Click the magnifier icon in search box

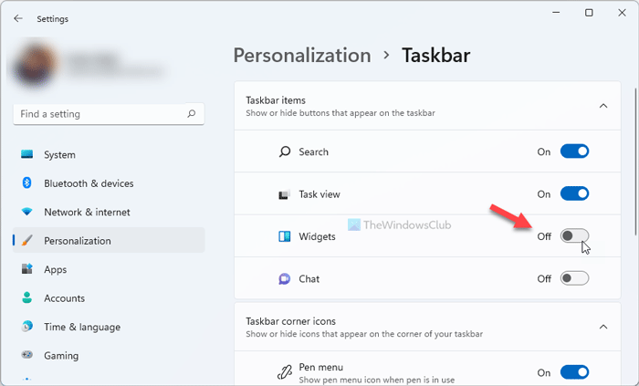(x=191, y=114)
